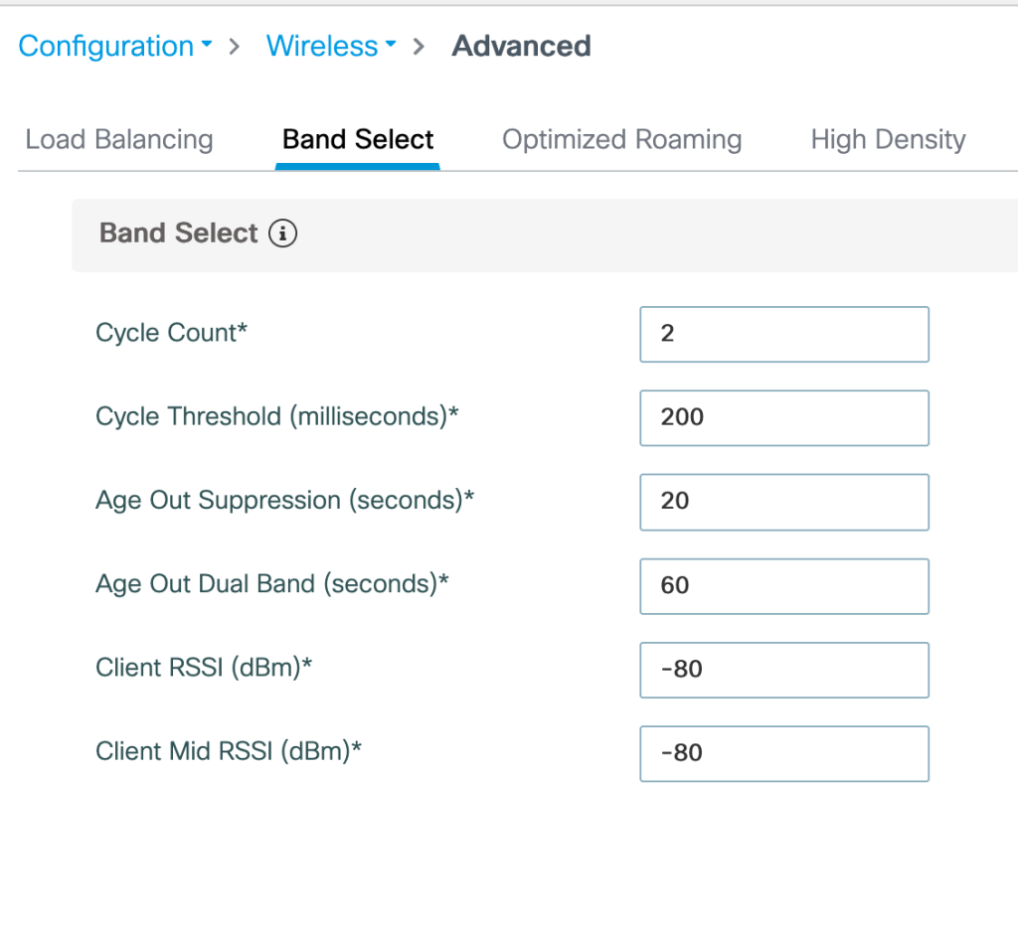The image size is (1018, 929).
Task: Click the Client Mid RSSI label
Action: 228,752
